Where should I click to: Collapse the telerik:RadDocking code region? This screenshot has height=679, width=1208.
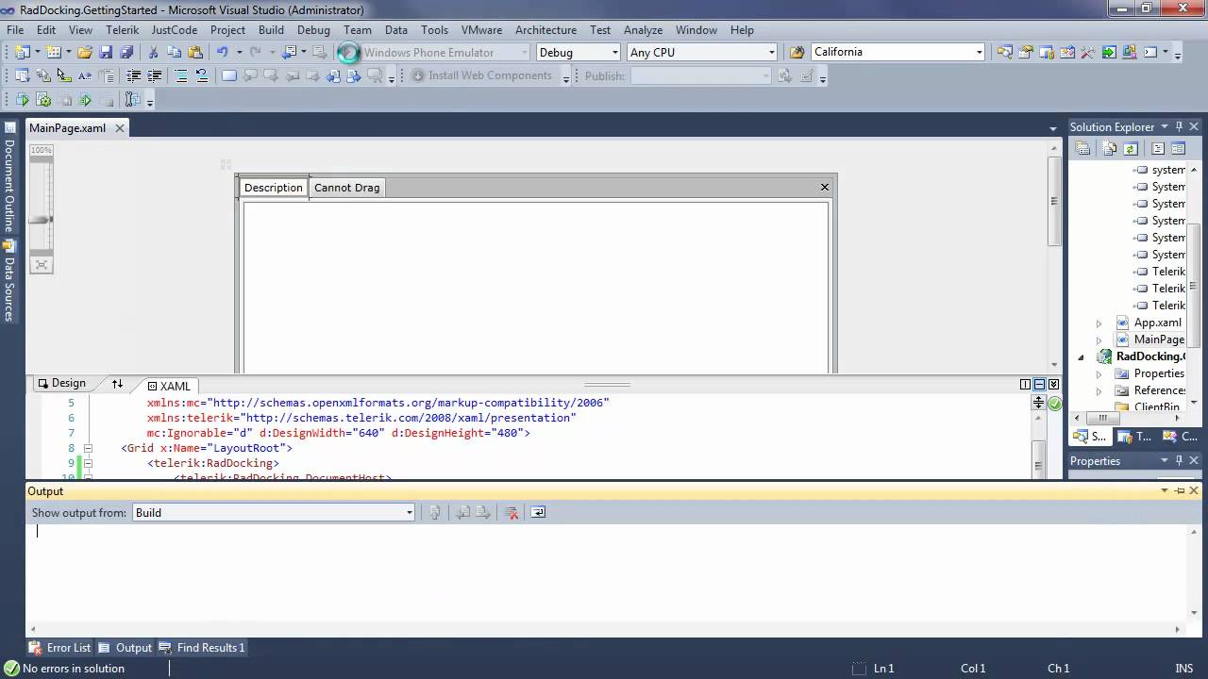pyautogui.click(x=88, y=463)
